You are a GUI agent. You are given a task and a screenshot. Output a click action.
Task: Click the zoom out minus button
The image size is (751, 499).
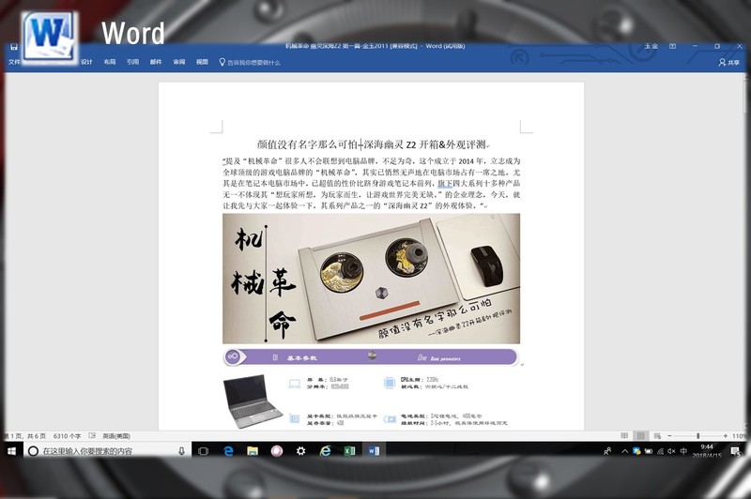tap(669, 436)
